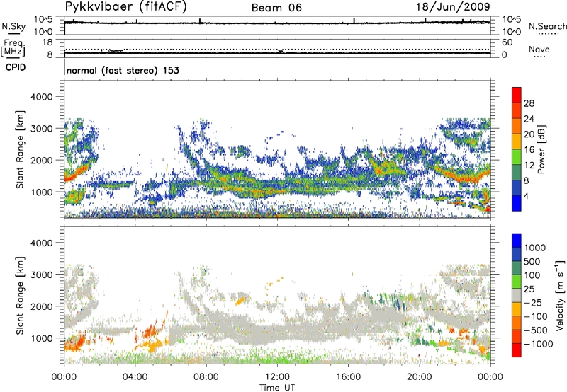
Task: Click the 3000 tick on velocity panel
Action: (x=41, y=275)
